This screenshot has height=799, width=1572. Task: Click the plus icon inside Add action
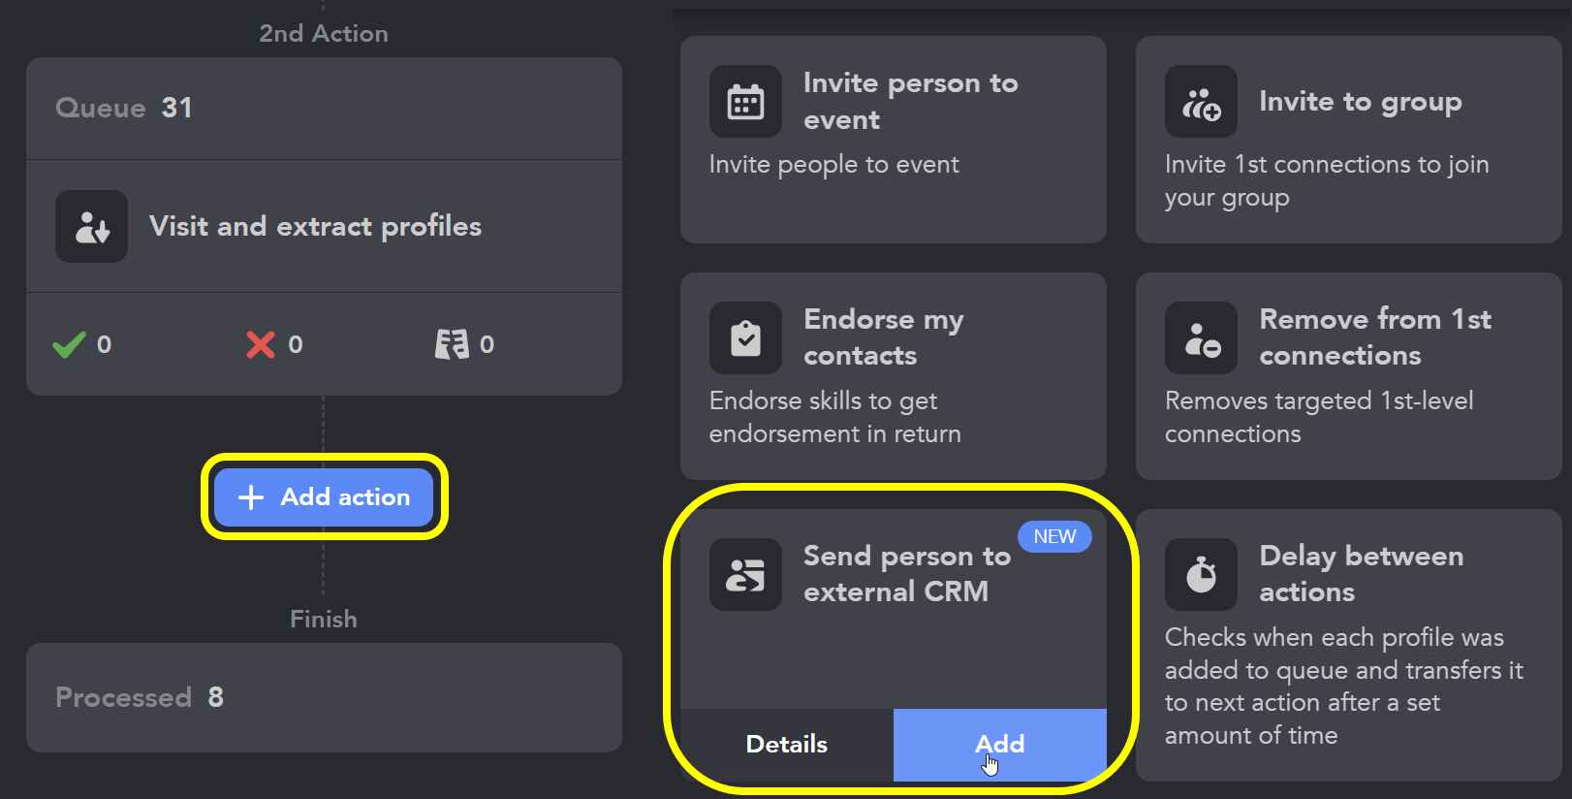(x=249, y=496)
